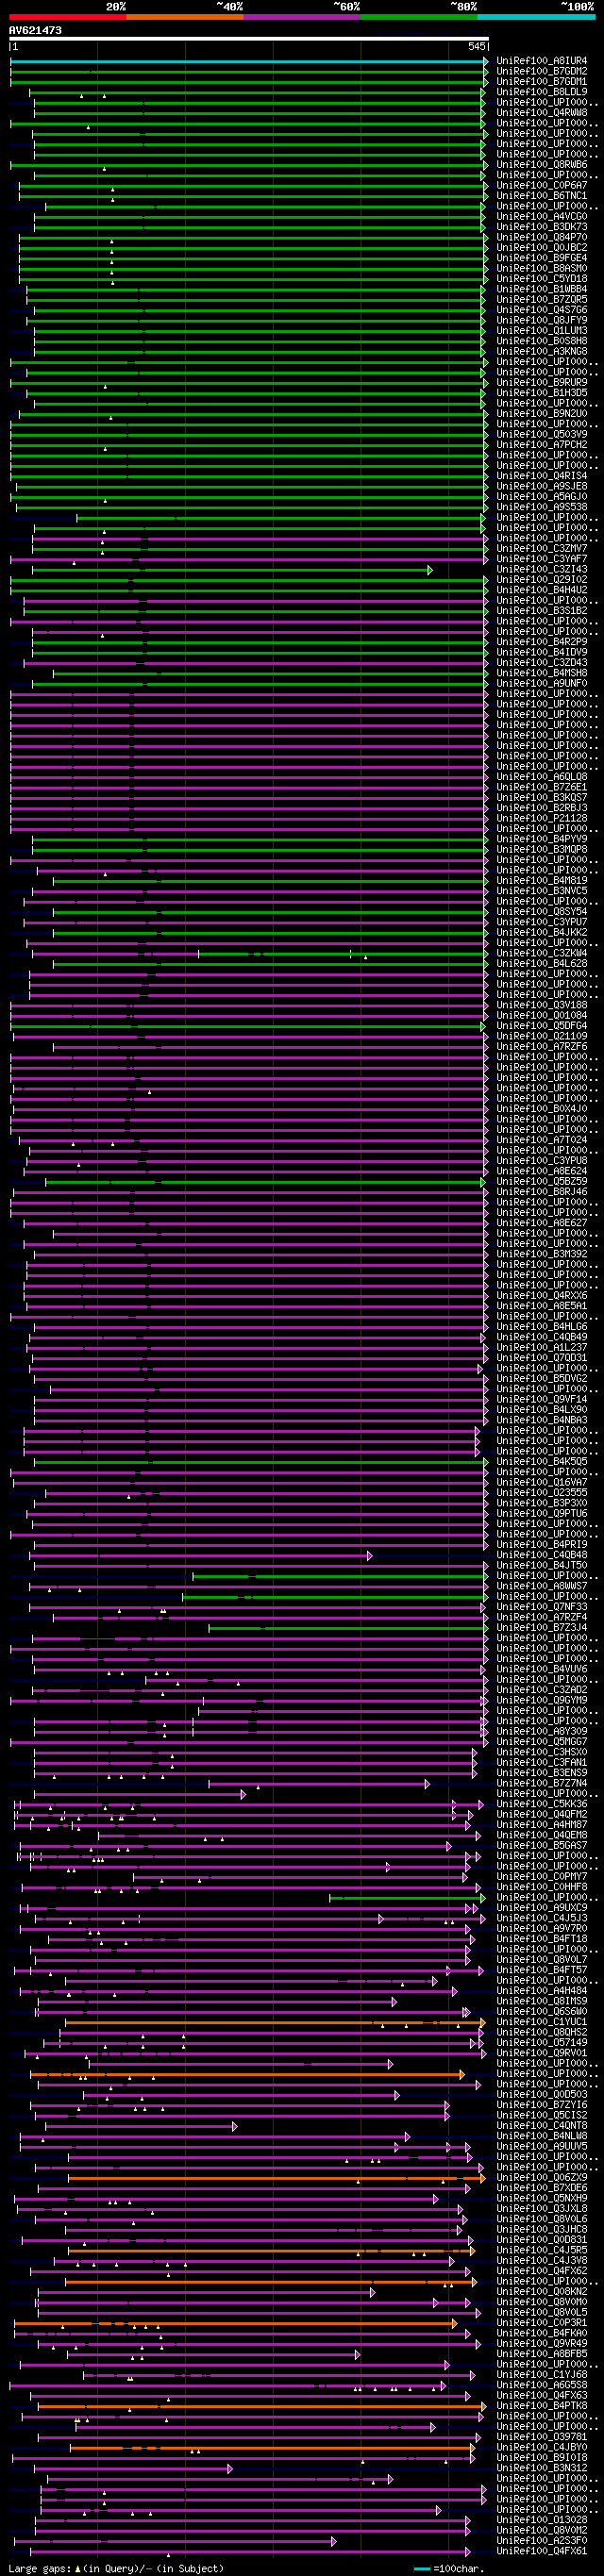Select UniRef100_B4MSH8
Image resolution: width=604 pixels, height=2576 pixels.
(x=542, y=674)
